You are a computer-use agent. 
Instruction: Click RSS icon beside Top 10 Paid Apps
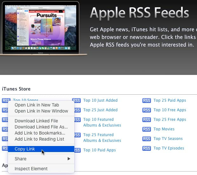coord(77,150)
